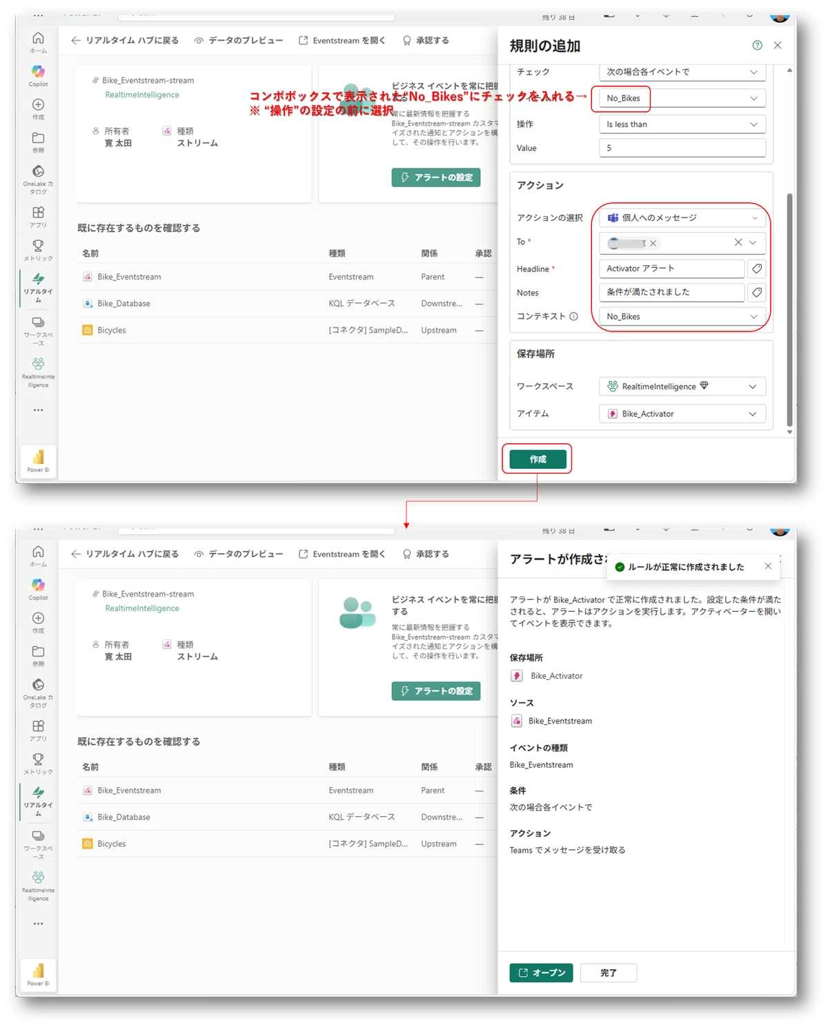
Task: Open メトリック in the bottom screenshot sidebar
Action: [x=38, y=763]
